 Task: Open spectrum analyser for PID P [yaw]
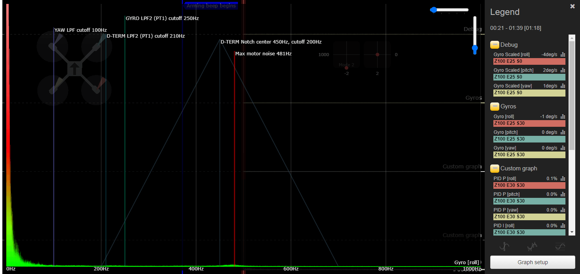(x=563, y=210)
